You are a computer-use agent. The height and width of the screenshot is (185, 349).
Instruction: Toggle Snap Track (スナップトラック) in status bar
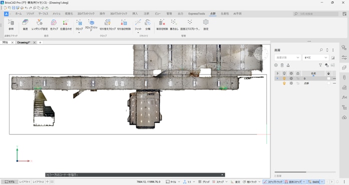[273, 182]
